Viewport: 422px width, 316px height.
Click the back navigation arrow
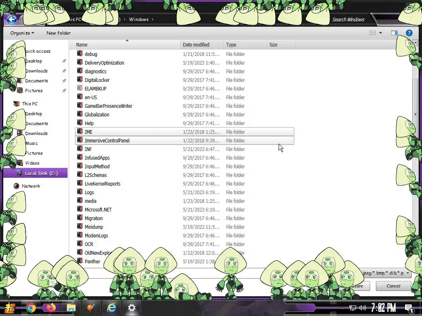click(12, 19)
